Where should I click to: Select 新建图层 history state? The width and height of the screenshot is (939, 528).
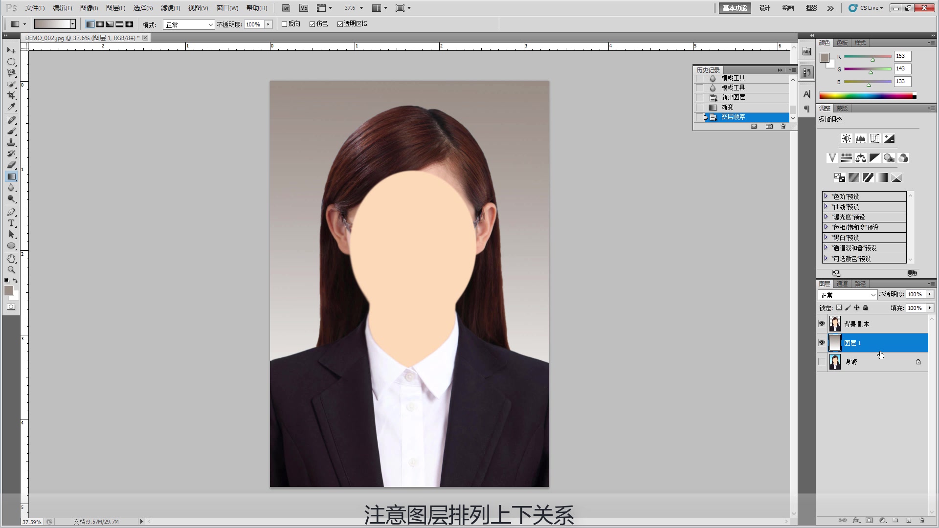pos(747,97)
